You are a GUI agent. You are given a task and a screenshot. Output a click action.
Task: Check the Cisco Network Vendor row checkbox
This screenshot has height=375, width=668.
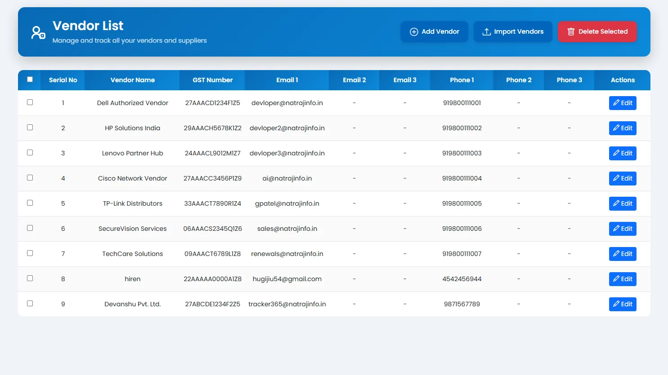click(x=30, y=178)
